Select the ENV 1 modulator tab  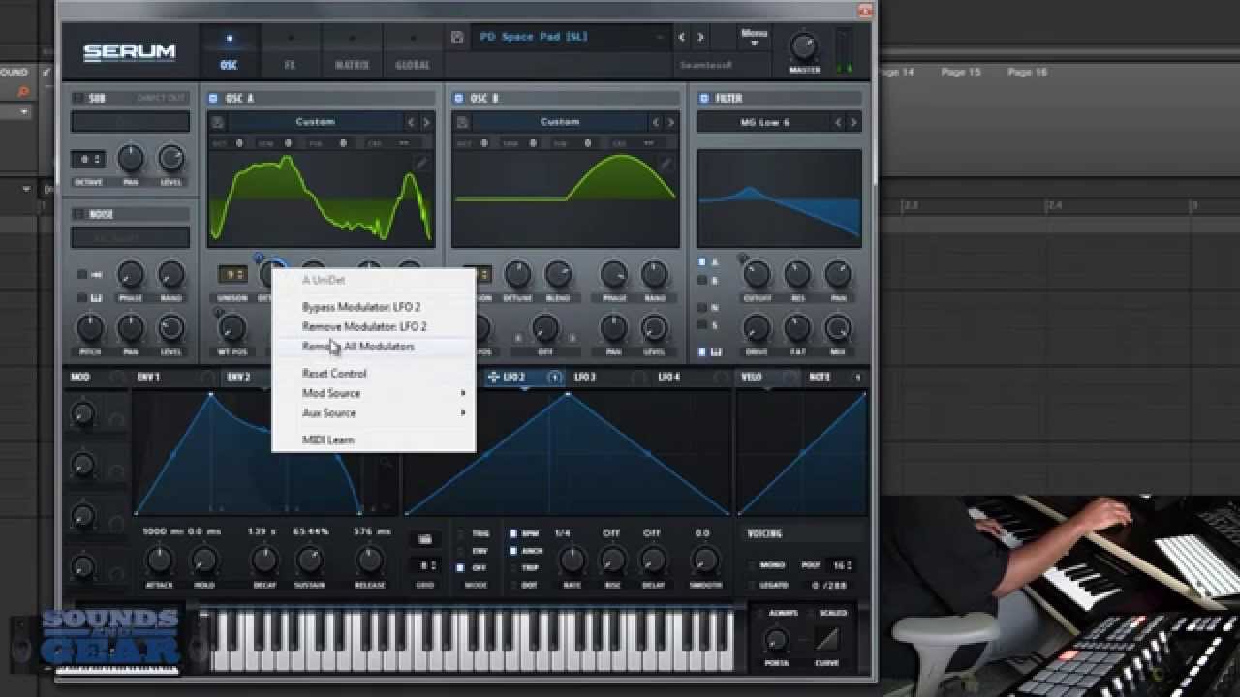(148, 378)
